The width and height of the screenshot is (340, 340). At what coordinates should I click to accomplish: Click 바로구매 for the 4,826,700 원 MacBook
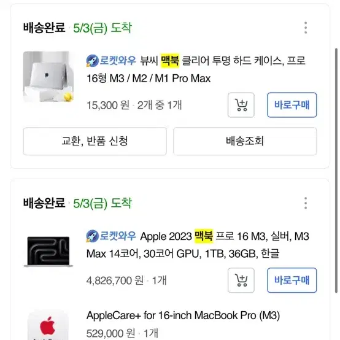coord(292,280)
